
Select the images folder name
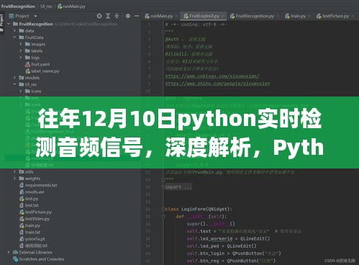point(38,44)
